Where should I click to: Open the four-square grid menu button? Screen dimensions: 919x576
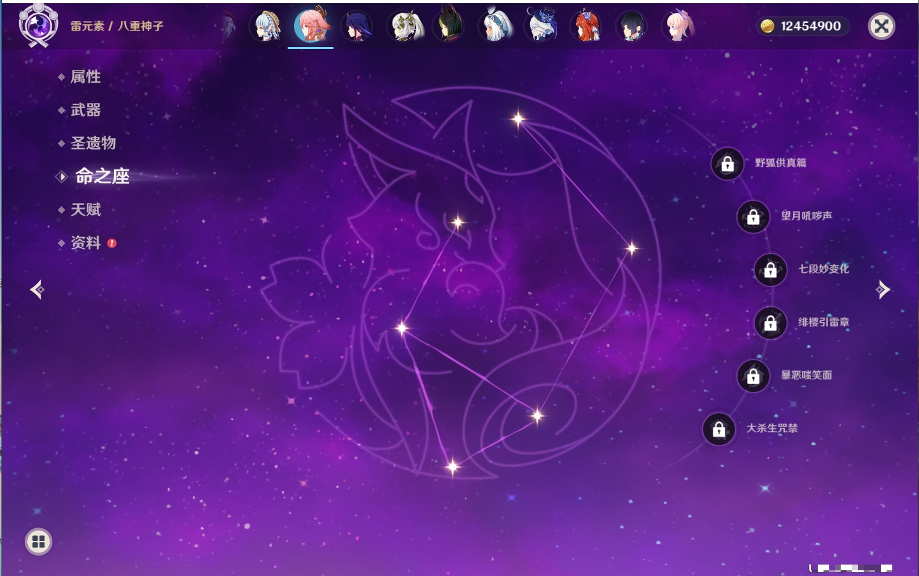click(x=38, y=542)
